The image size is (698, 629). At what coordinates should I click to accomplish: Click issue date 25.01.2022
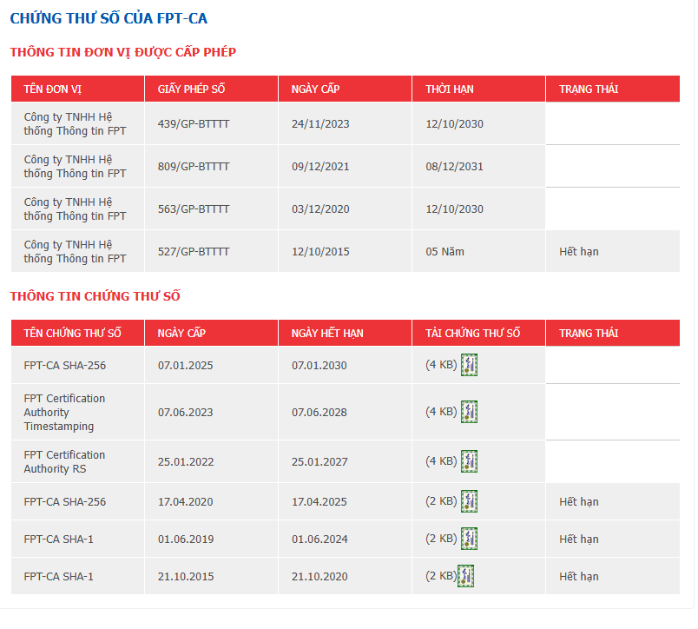186,461
